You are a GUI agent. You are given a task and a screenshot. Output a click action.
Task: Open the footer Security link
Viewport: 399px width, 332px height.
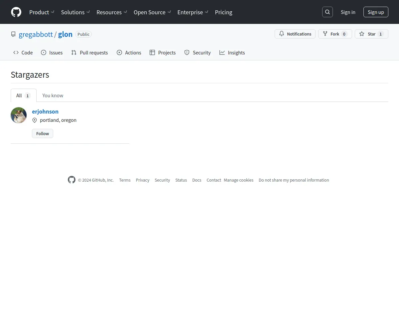click(162, 180)
